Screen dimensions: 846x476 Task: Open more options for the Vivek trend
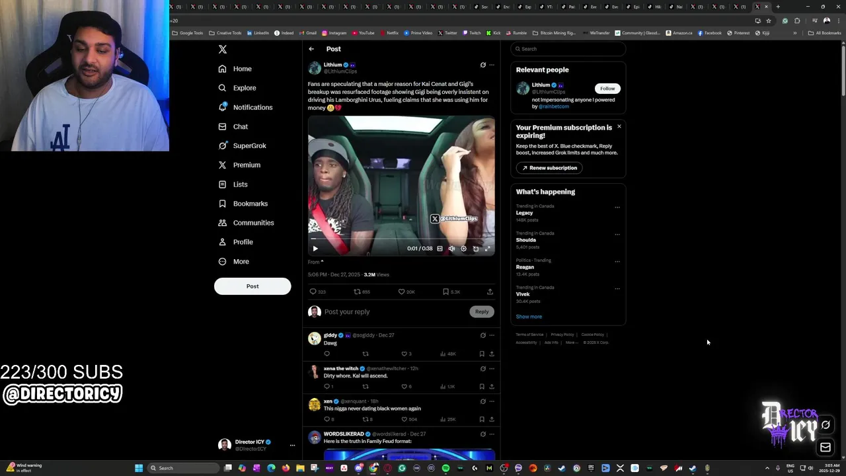pyautogui.click(x=617, y=288)
